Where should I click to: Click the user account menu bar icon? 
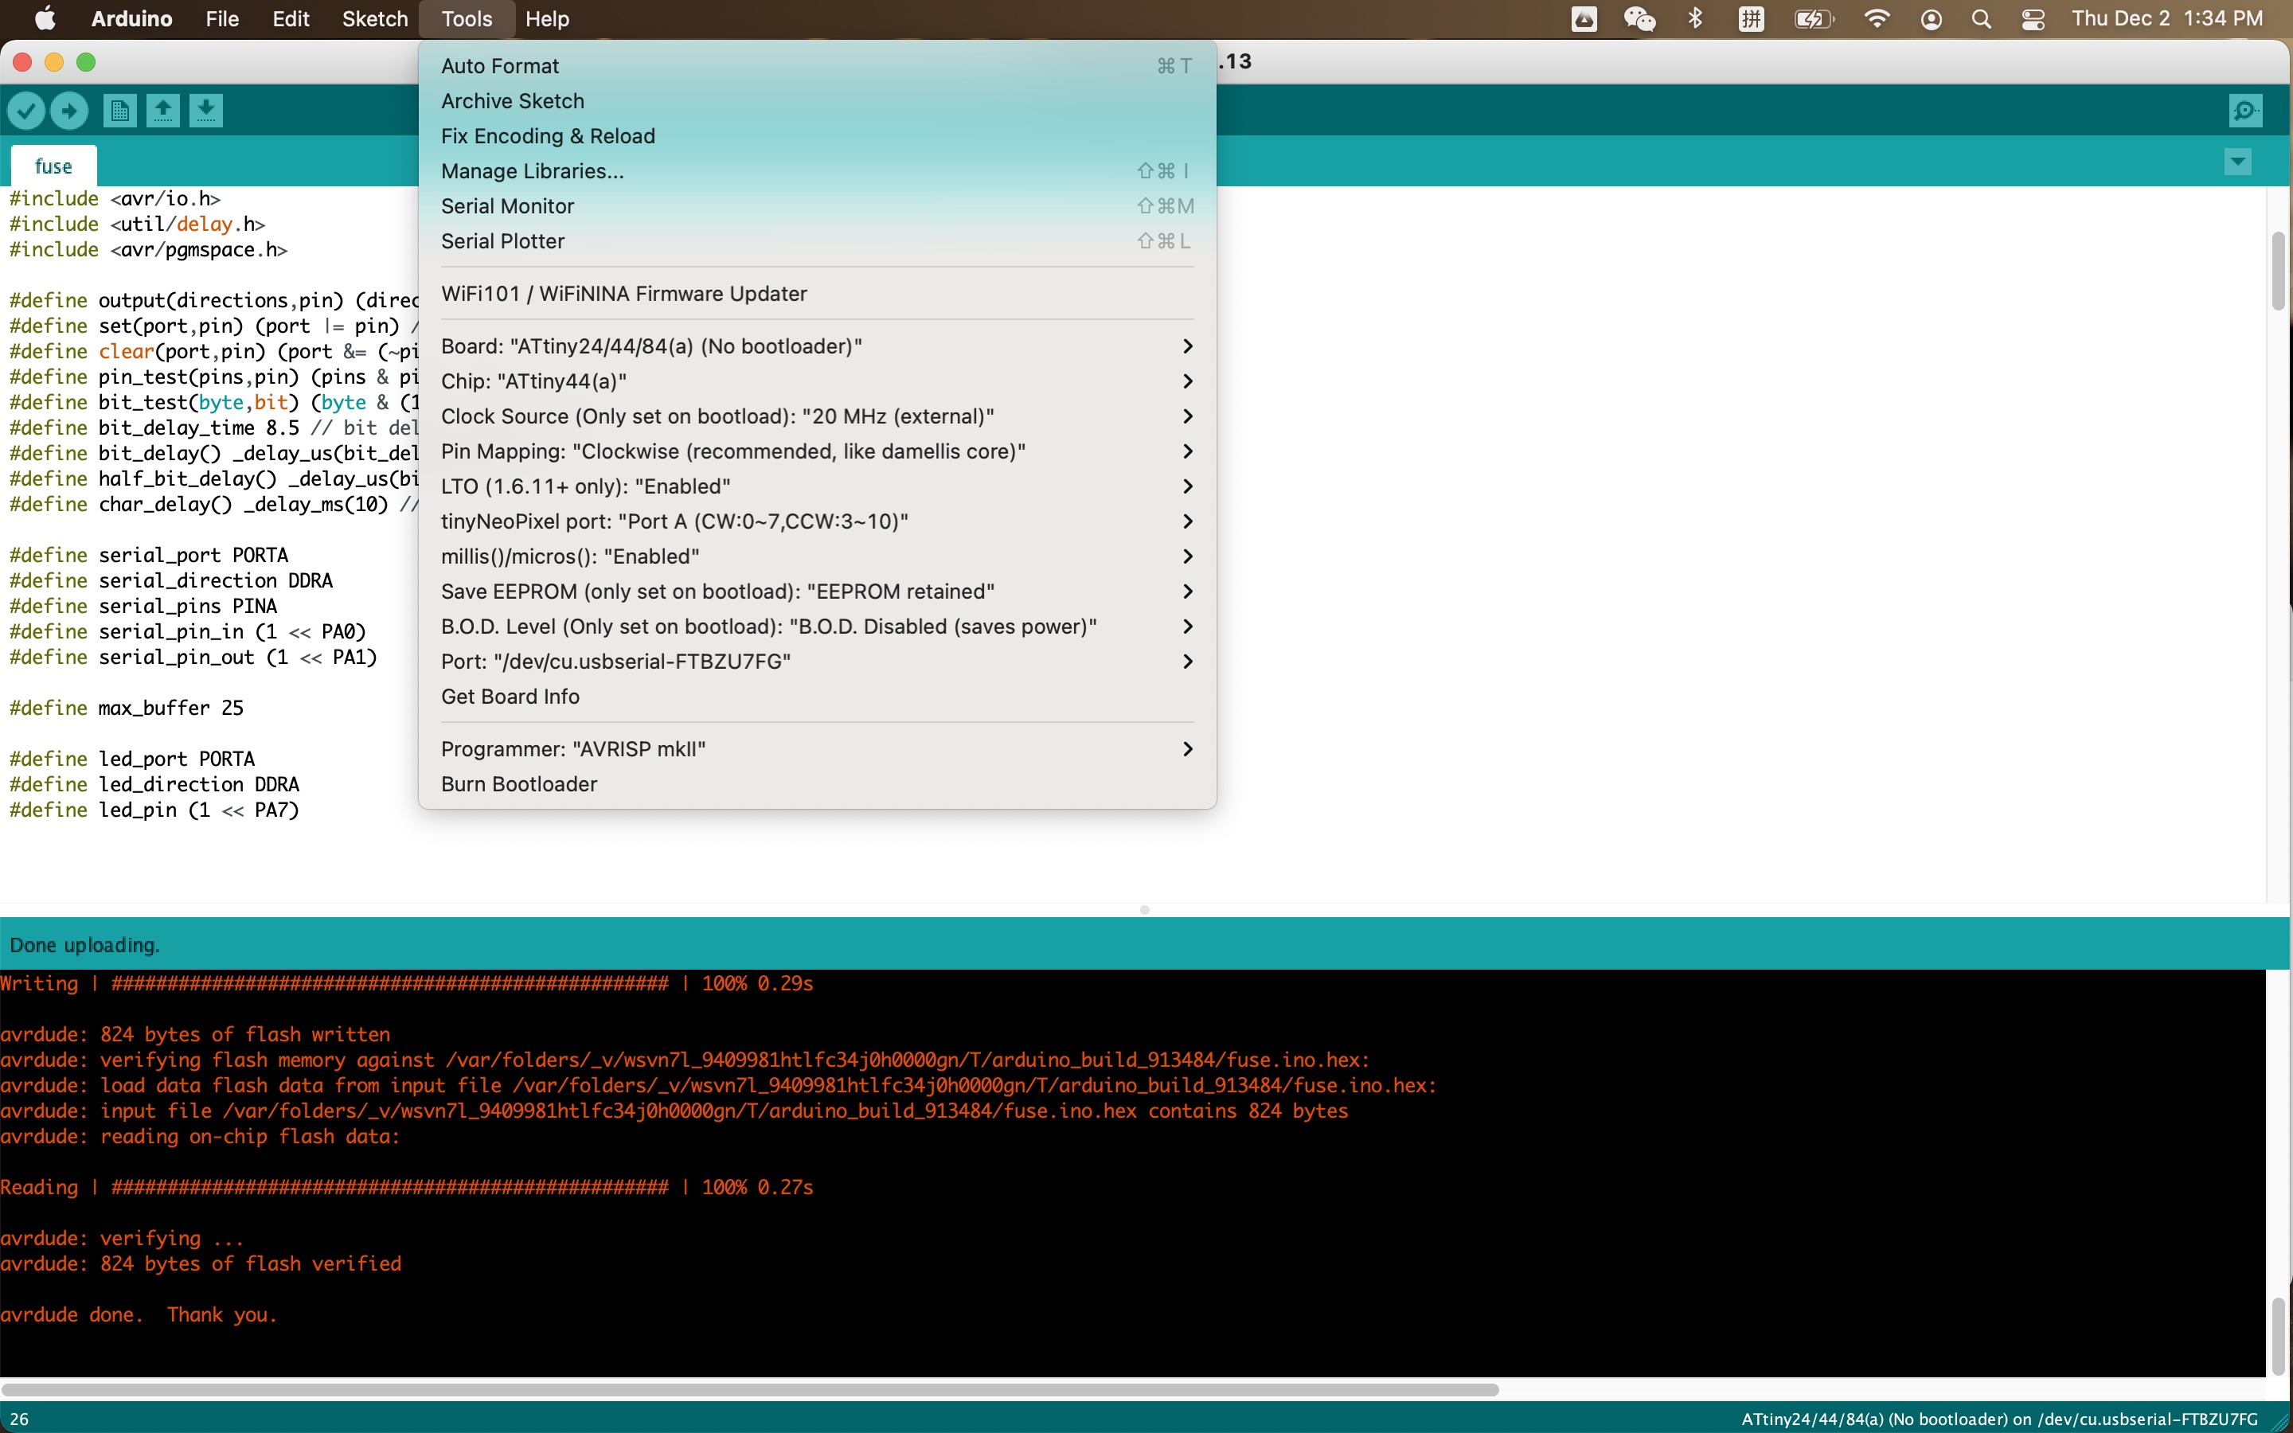pos(1931,19)
